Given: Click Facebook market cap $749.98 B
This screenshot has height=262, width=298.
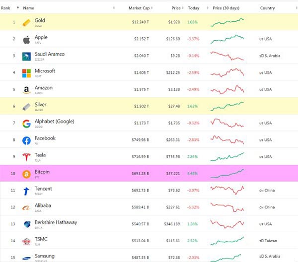Looking at the screenshot, I should [x=140, y=140].
